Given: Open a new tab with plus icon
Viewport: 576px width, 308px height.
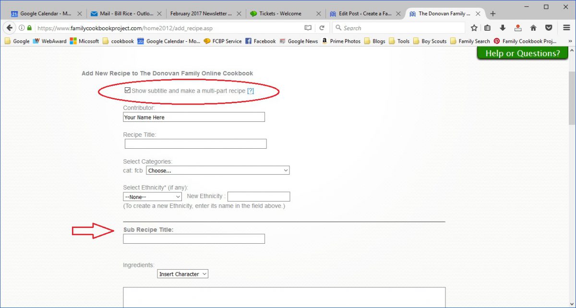Looking at the screenshot, I should [492, 13].
